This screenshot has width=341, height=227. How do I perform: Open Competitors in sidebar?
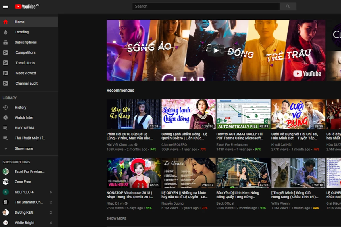click(x=29, y=52)
